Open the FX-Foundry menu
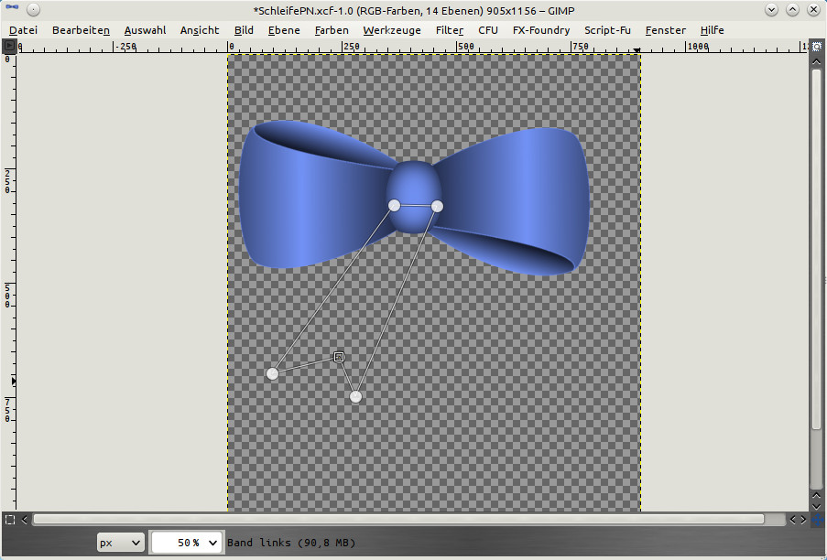This screenshot has height=560, width=827. 540,30
